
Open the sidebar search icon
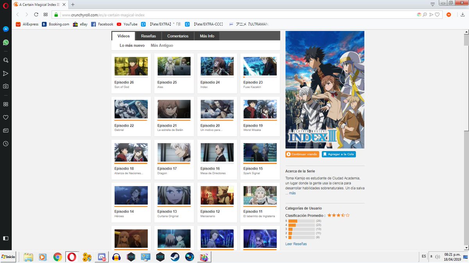(x=6, y=60)
